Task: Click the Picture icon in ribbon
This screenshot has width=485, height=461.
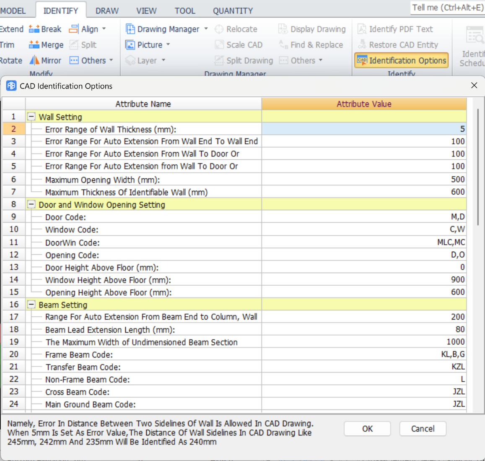Action: click(130, 45)
